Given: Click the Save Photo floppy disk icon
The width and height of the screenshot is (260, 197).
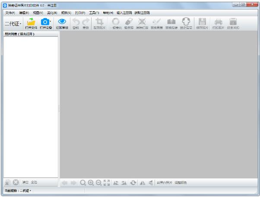Looking at the screenshot, I should pyautogui.click(x=202, y=22).
